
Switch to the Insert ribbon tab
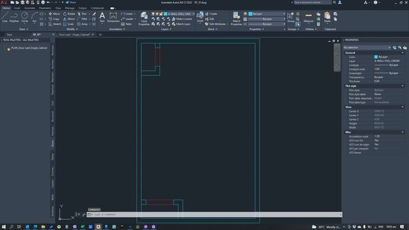[x=17, y=8]
